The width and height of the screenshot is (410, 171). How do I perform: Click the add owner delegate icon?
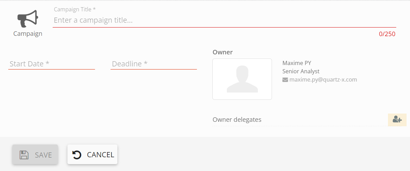(x=397, y=119)
